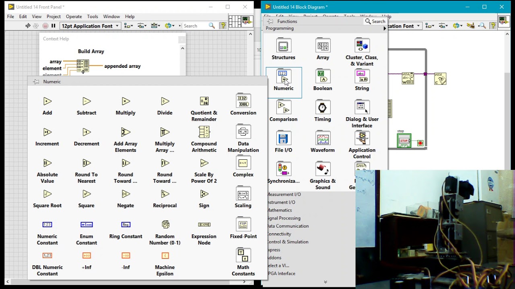Viewport: 515px width, 289px height.
Task: Pin the Numeric palette open
Action: [36, 81]
